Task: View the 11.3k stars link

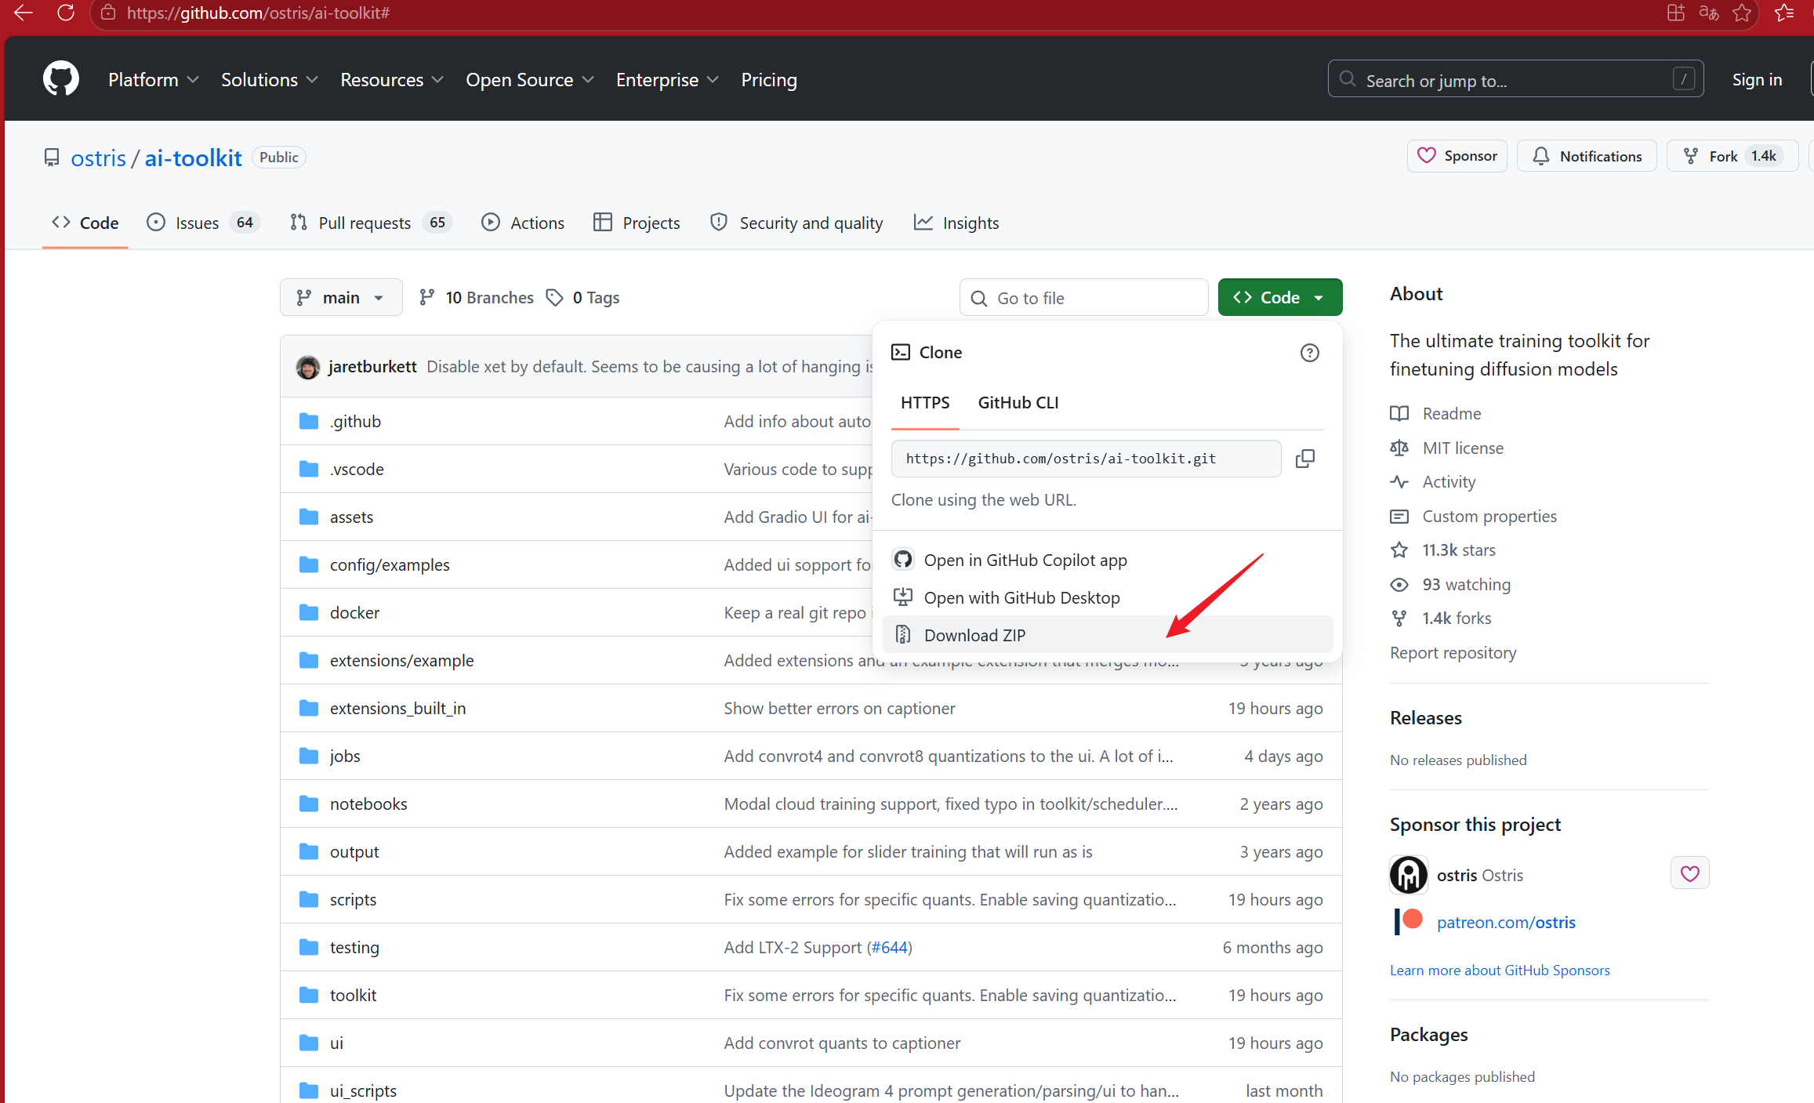Action: [1459, 550]
